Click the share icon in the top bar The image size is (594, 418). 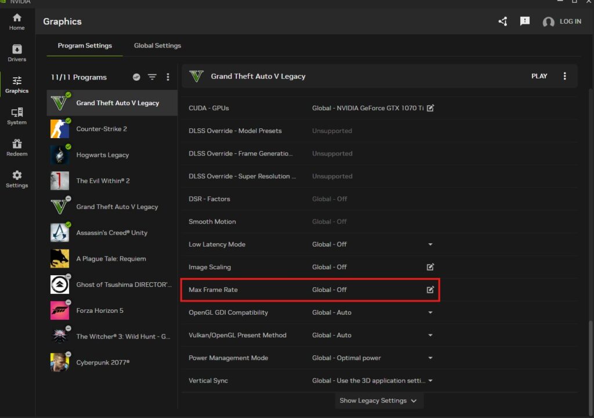point(502,21)
